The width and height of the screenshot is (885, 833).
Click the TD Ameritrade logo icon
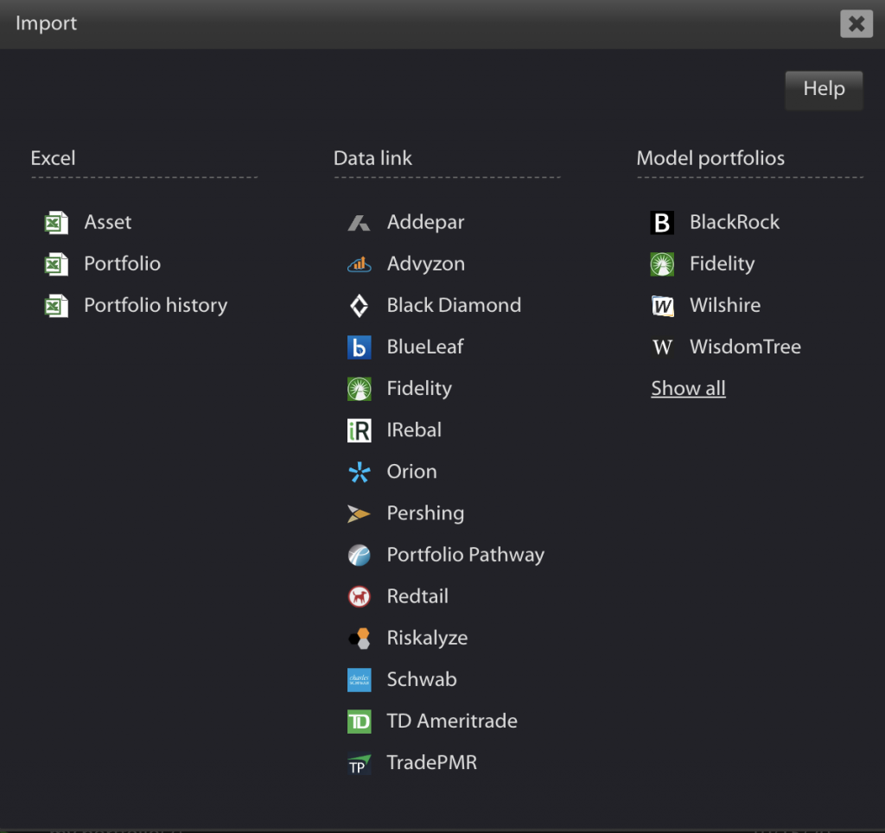pyautogui.click(x=359, y=722)
